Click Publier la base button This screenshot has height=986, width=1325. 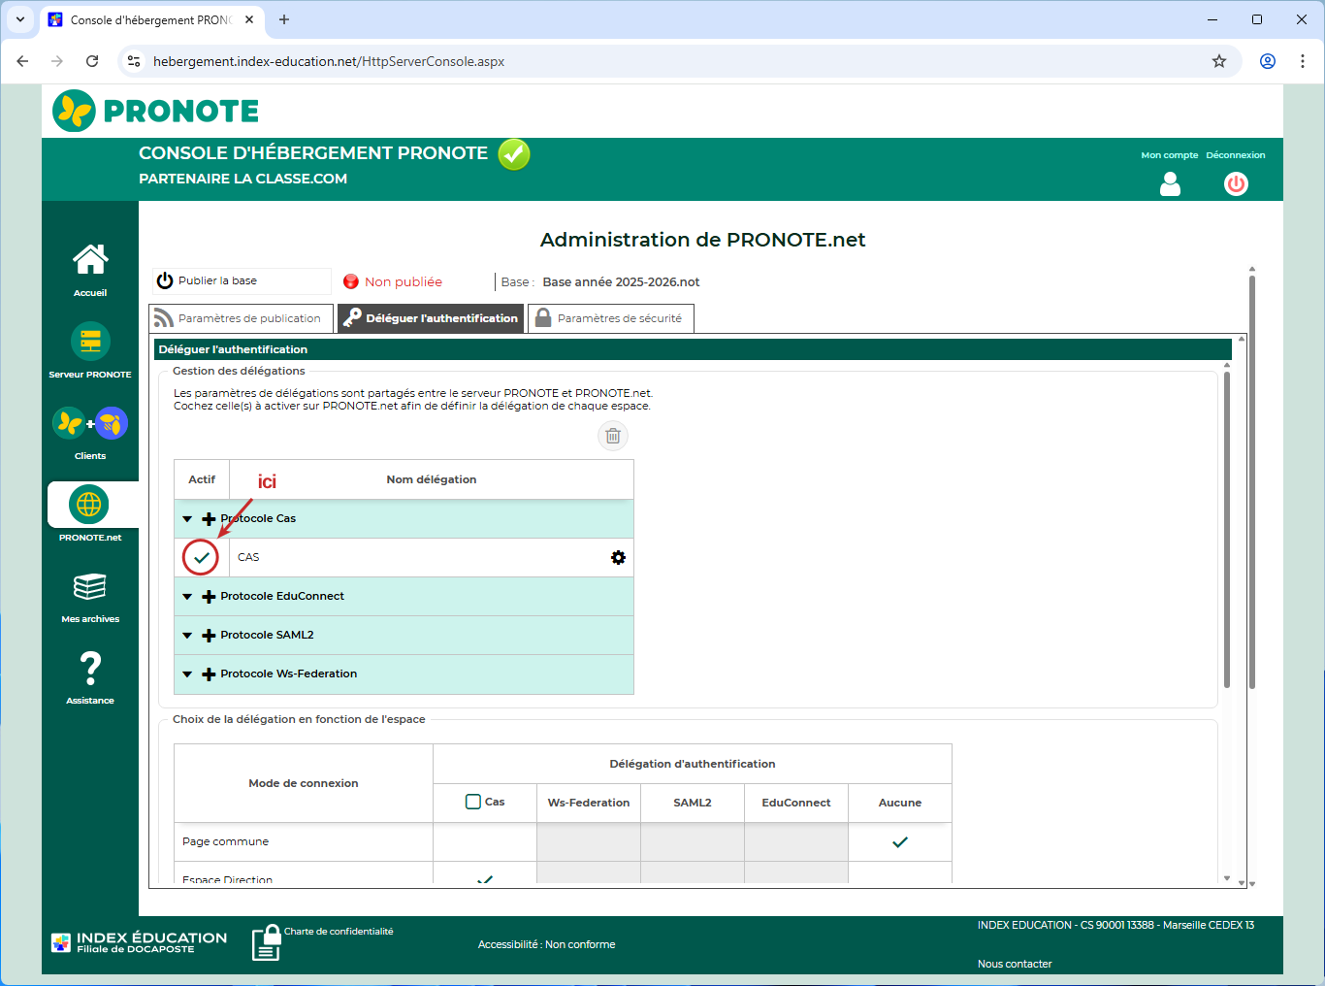(x=242, y=280)
